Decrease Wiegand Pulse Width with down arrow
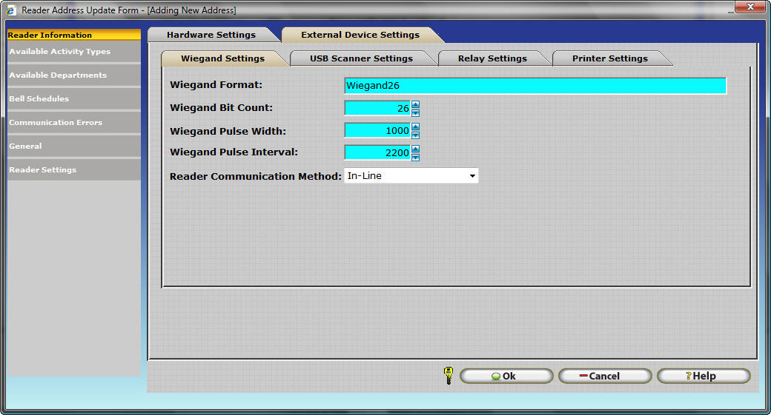Screen dimensions: 771x415 [415, 135]
